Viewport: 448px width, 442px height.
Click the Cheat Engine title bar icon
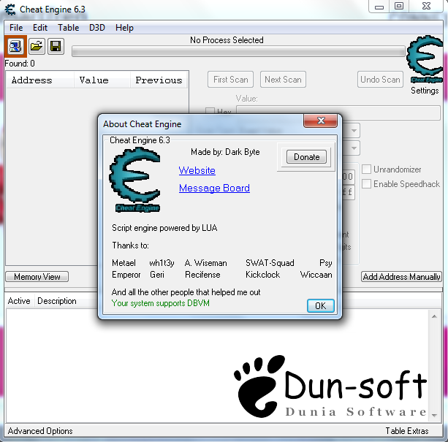10,9
